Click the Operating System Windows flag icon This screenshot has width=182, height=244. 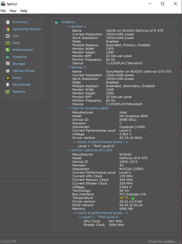8,29
